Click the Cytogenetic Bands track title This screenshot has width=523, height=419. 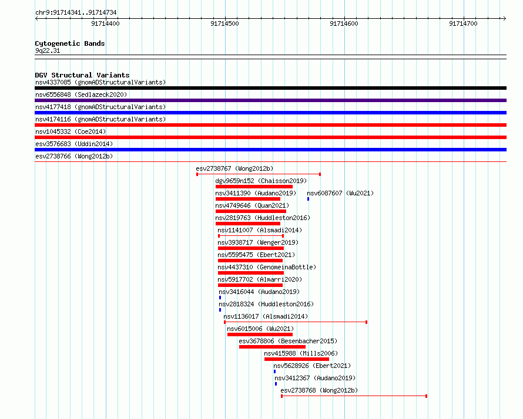pos(70,43)
